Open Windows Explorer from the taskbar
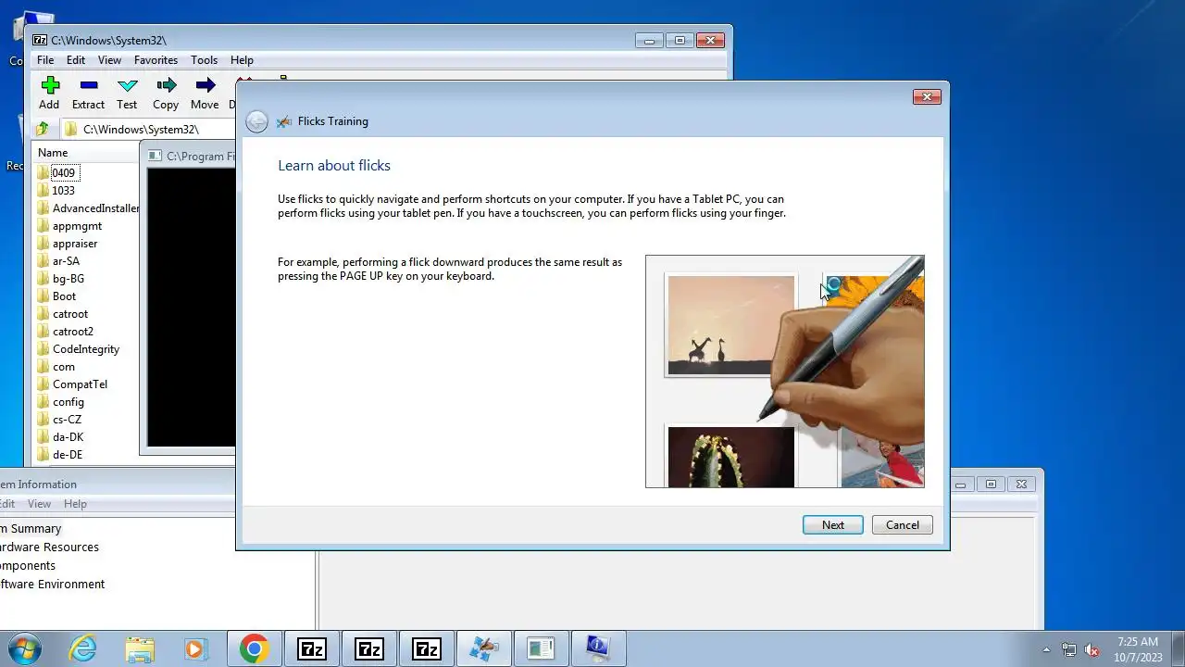The image size is (1185, 667). pos(140,648)
